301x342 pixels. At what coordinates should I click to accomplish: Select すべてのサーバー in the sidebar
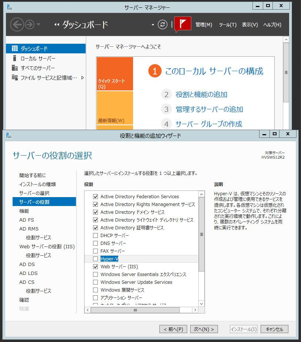(46, 68)
